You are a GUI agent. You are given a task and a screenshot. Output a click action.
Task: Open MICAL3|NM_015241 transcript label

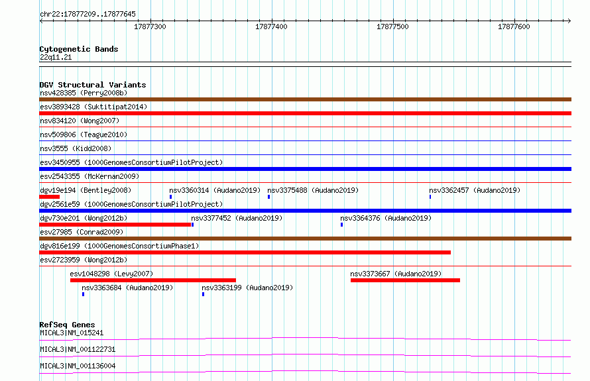tap(72, 333)
